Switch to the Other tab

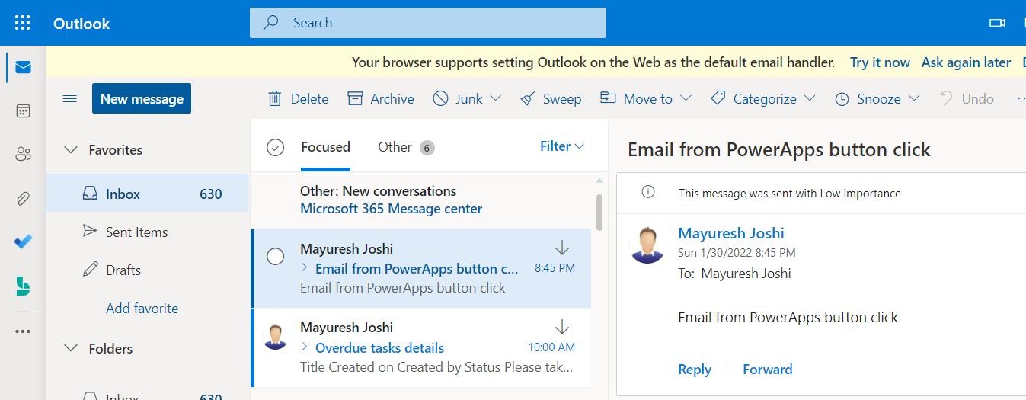[x=395, y=147]
